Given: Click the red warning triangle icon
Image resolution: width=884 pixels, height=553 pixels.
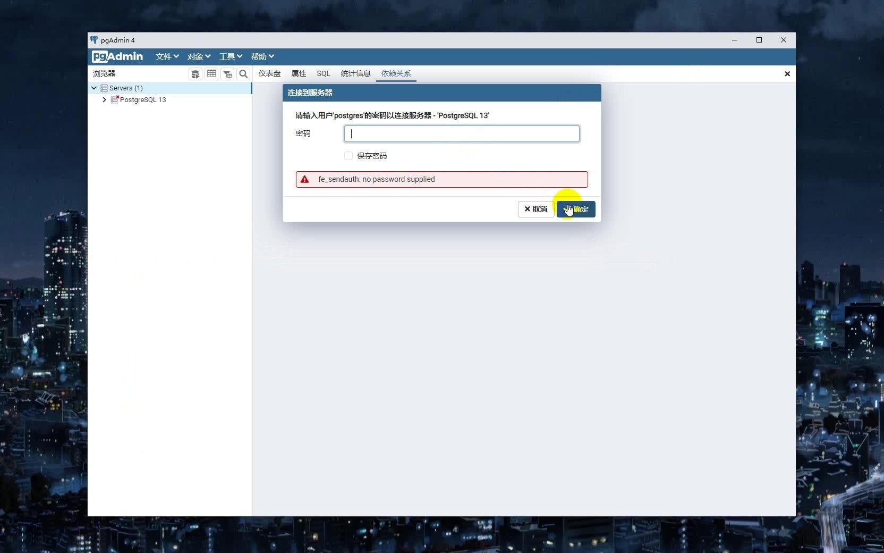Looking at the screenshot, I should pyautogui.click(x=304, y=179).
